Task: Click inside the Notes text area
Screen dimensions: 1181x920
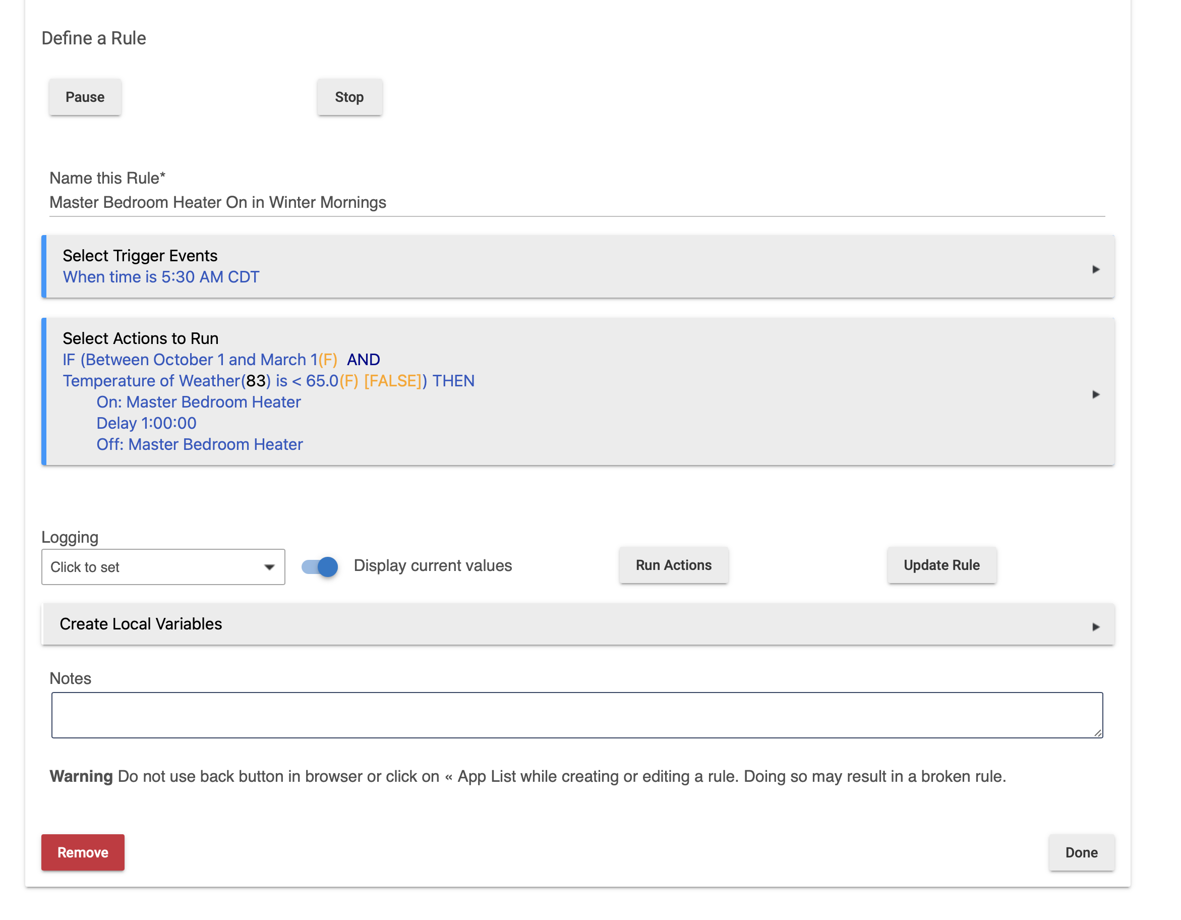Action: [x=577, y=715]
